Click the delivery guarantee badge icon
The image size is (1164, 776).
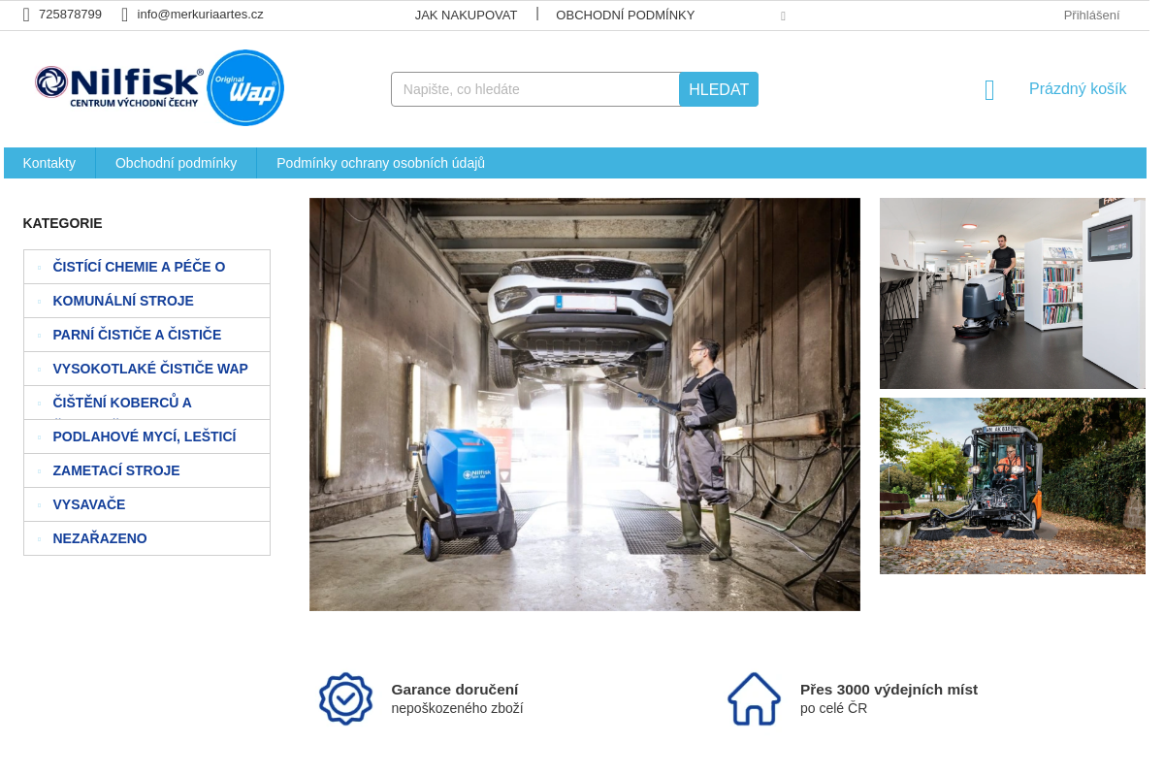(345, 698)
